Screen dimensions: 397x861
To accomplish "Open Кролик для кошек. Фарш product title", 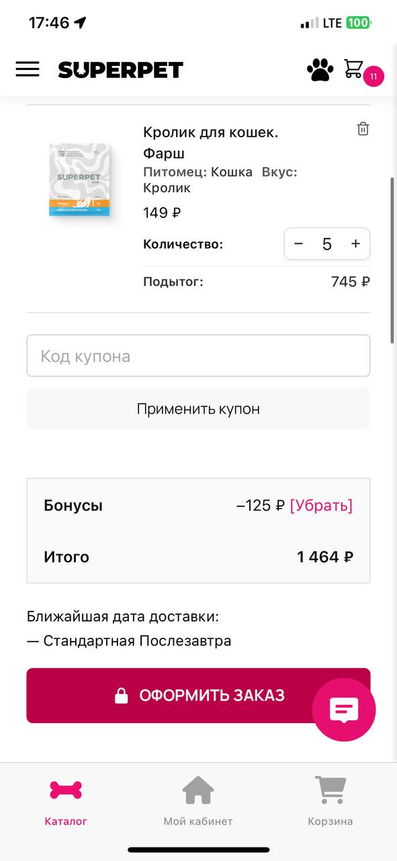I will coord(210,143).
